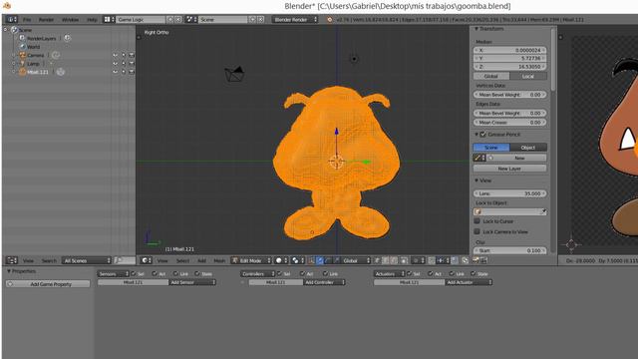Open the viewport shading selector
Screen dimensions: 638x359
coord(281,260)
